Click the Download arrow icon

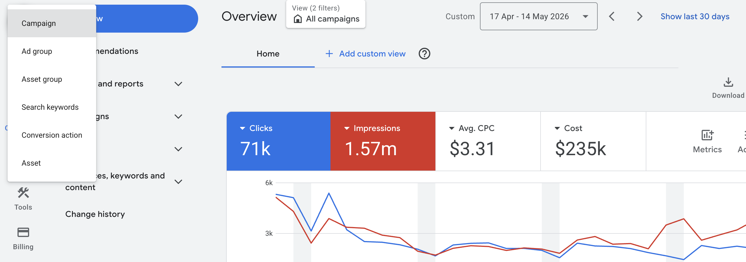coord(728,82)
